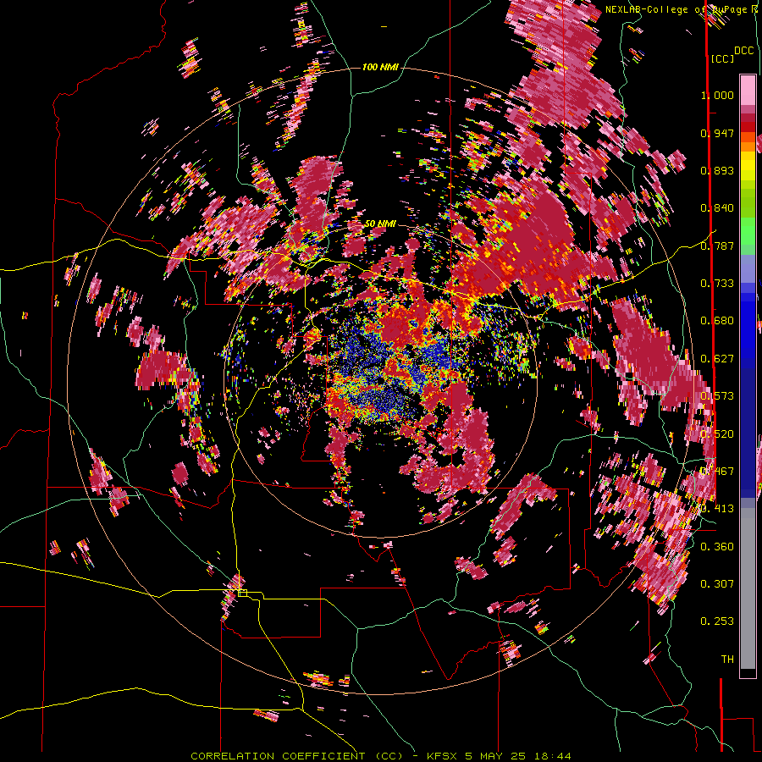Image resolution: width=762 pixels, height=762 pixels.
Task: Click the small square city marker on the yellow highway
Action: click(242, 593)
